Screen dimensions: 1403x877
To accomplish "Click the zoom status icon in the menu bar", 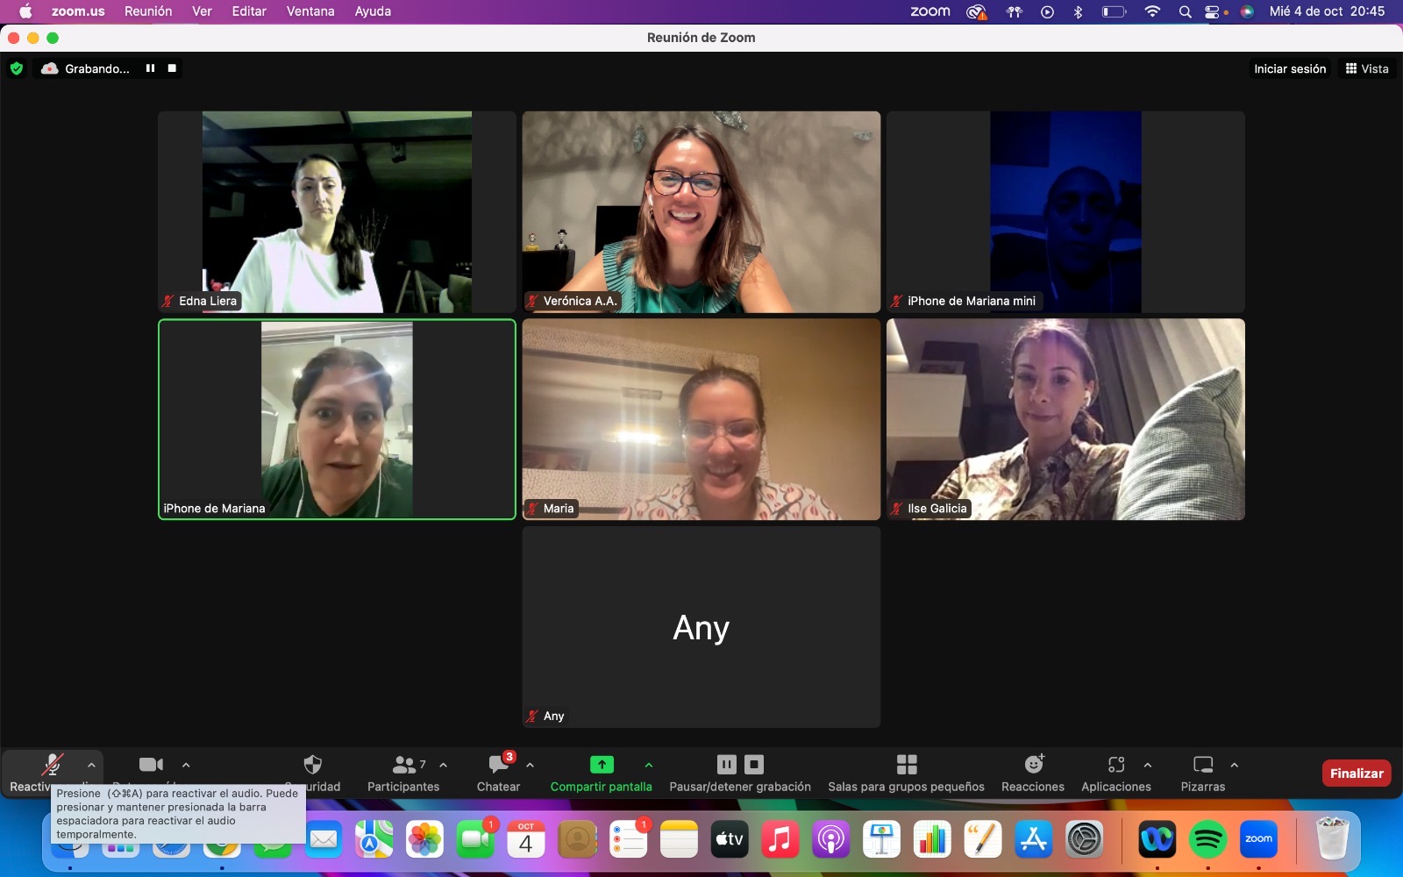I will point(930,11).
